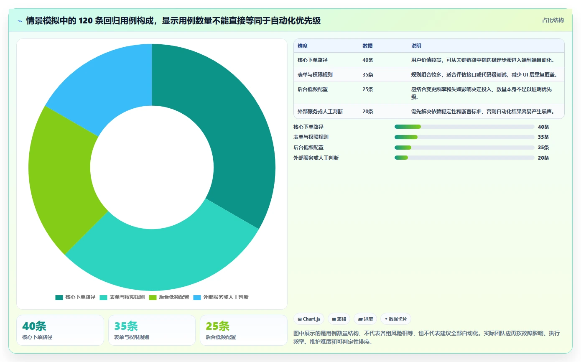Image resolution: width=581 pixels, height=362 pixels.
Task: Click the Chart.js tag chip
Action: tap(309, 319)
